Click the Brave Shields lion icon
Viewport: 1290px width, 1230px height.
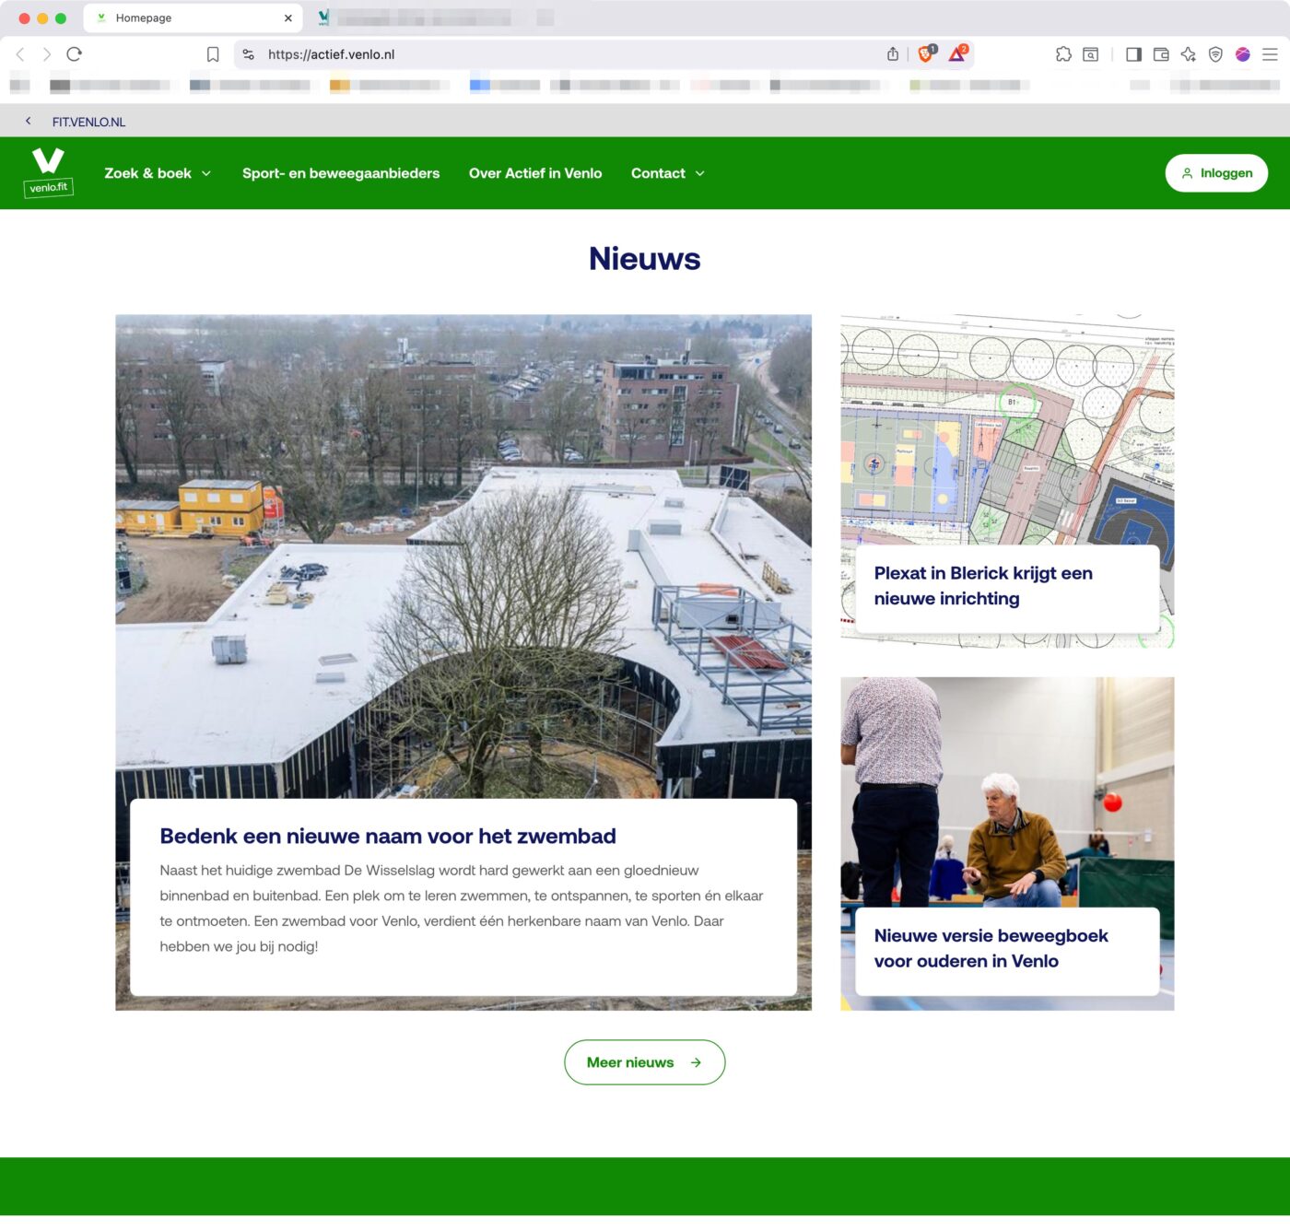pyautogui.click(x=925, y=54)
